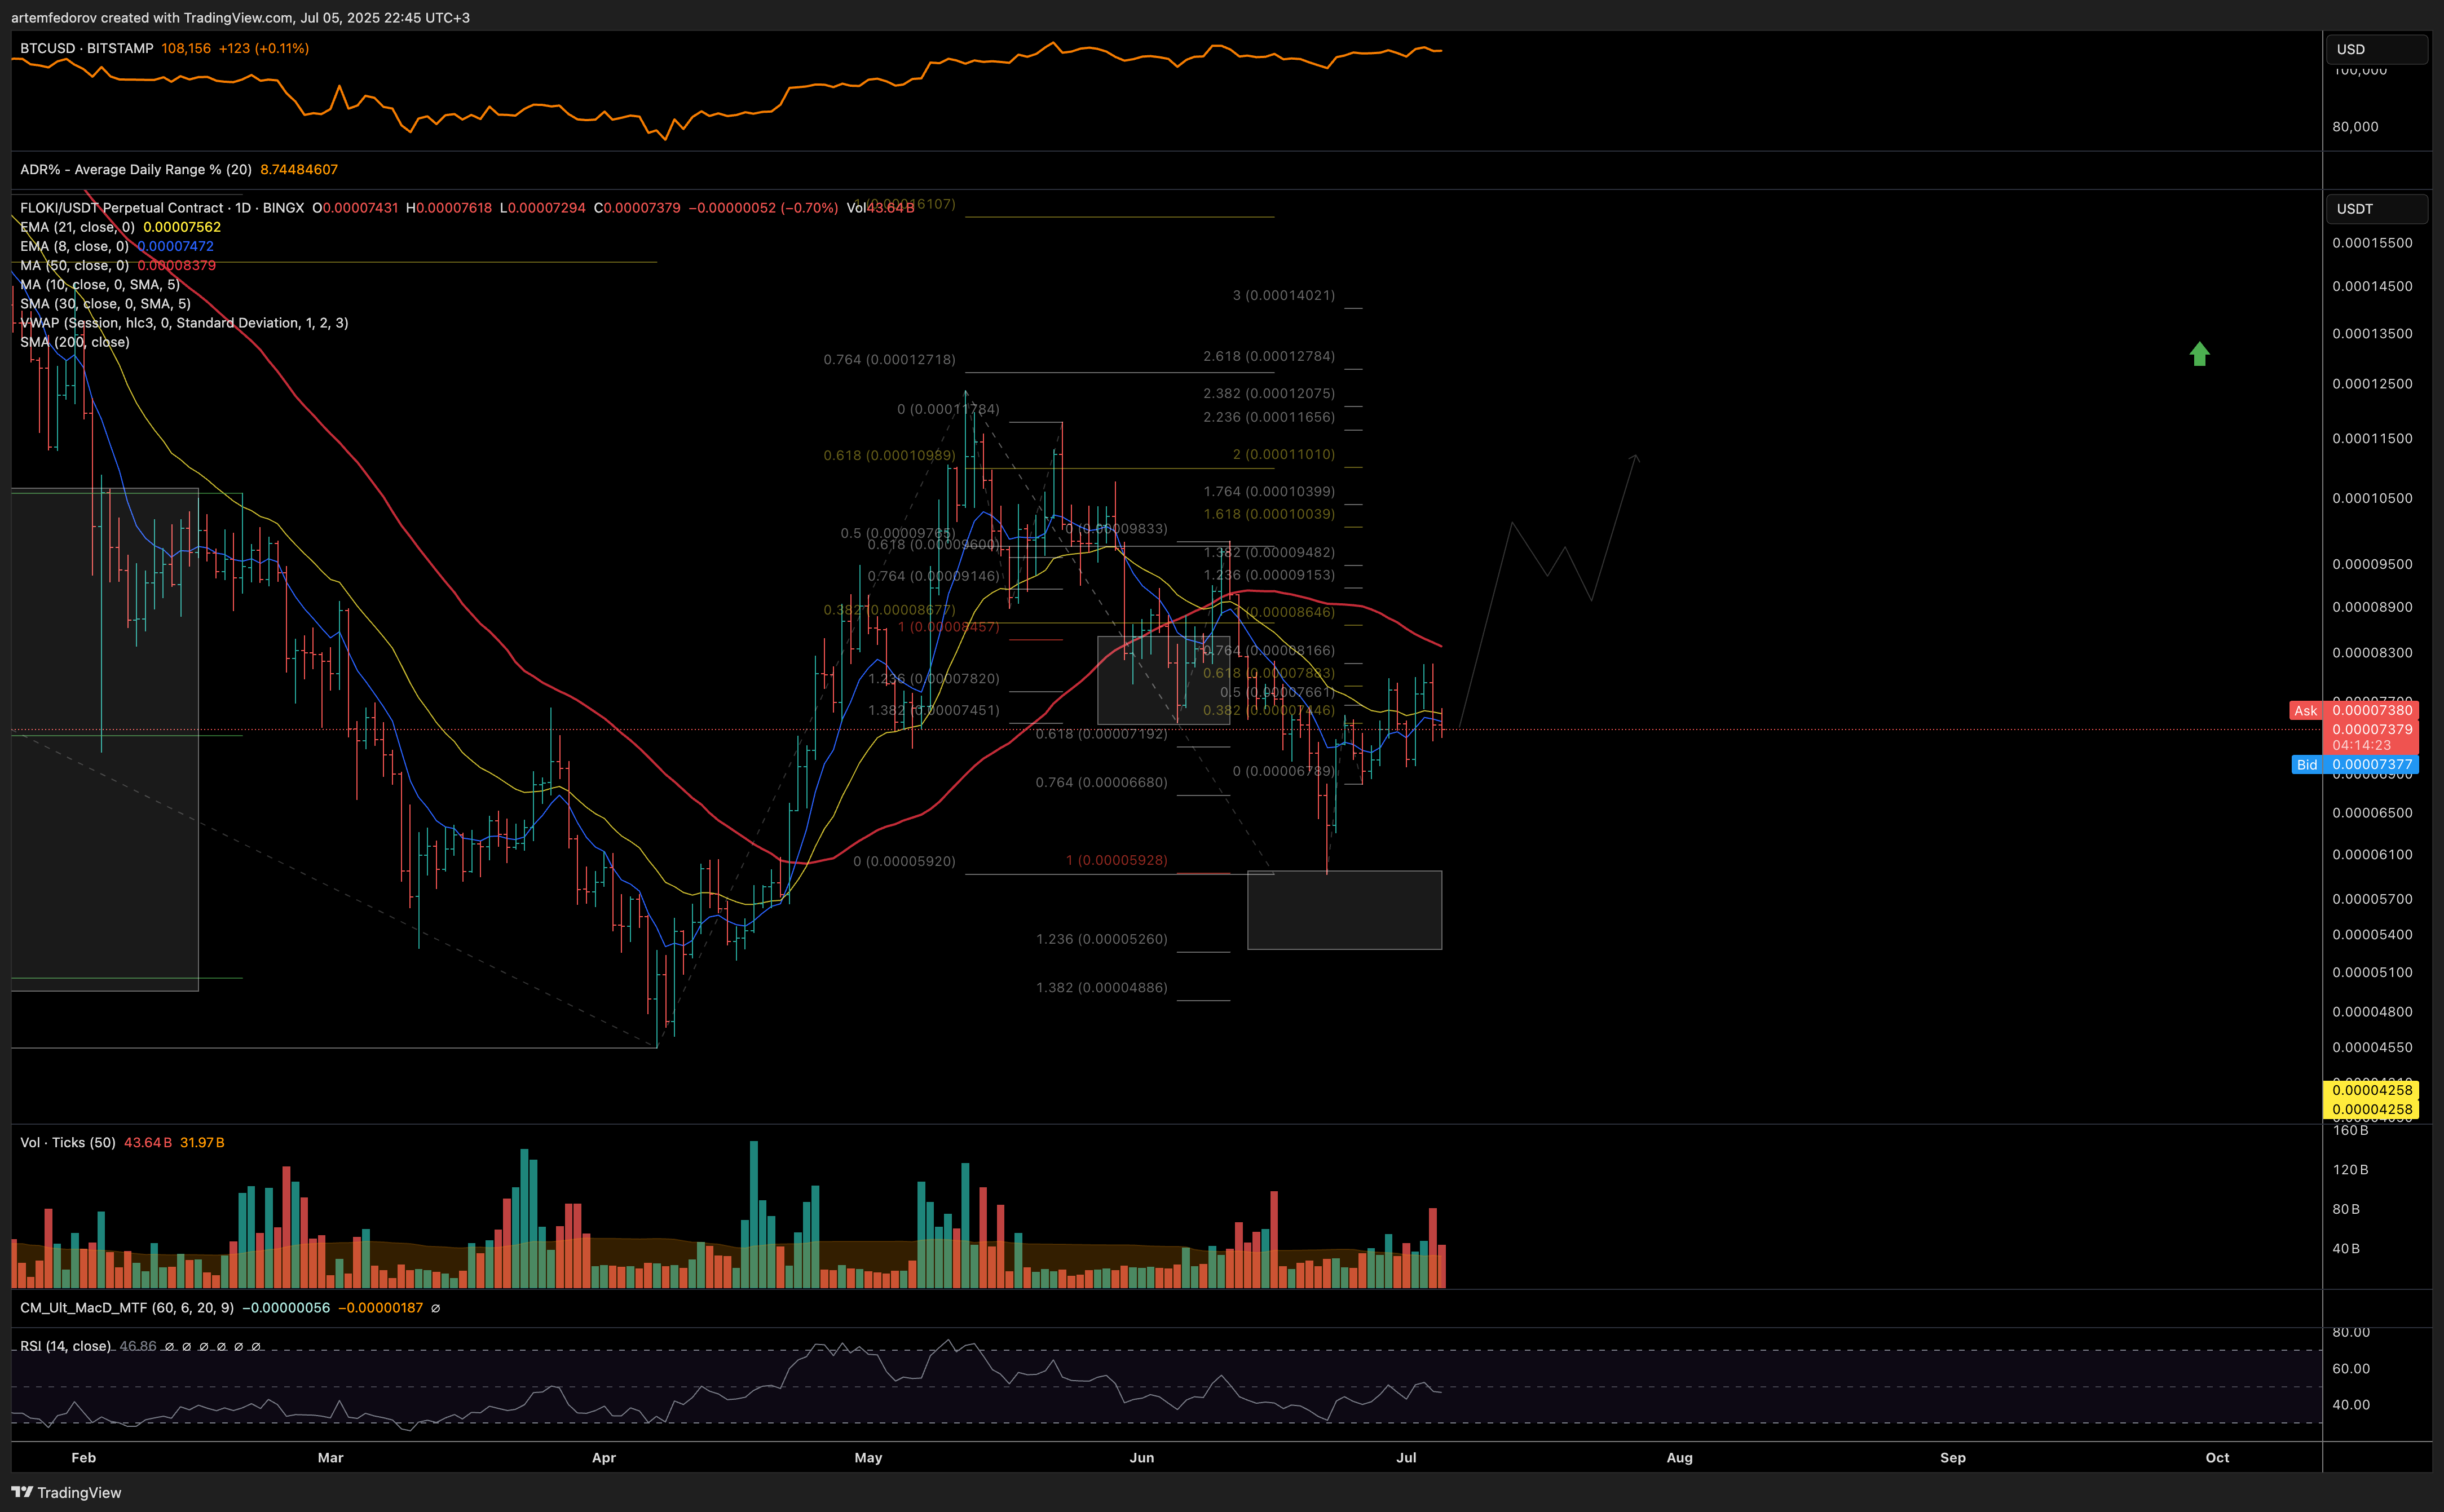Click the Oct label on the time axis
Screen dimensions: 2444x1512
point(2217,1458)
